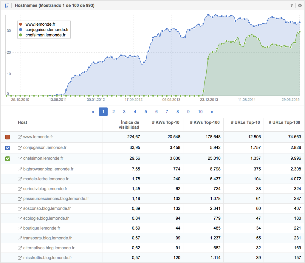The width and height of the screenshot is (305, 263).
Task: Go to page 2 of results
Action: click(114, 112)
